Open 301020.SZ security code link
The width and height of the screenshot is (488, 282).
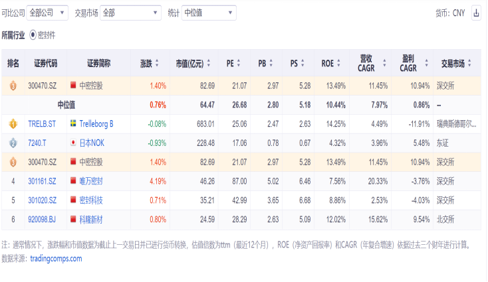pos(43,200)
